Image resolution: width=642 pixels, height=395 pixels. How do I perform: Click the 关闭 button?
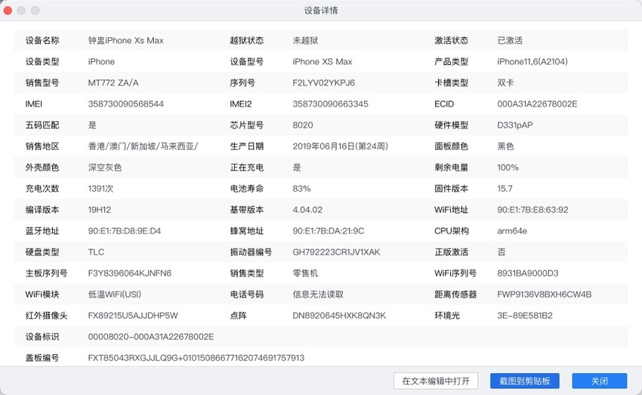pyautogui.click(x=600, y=381)
